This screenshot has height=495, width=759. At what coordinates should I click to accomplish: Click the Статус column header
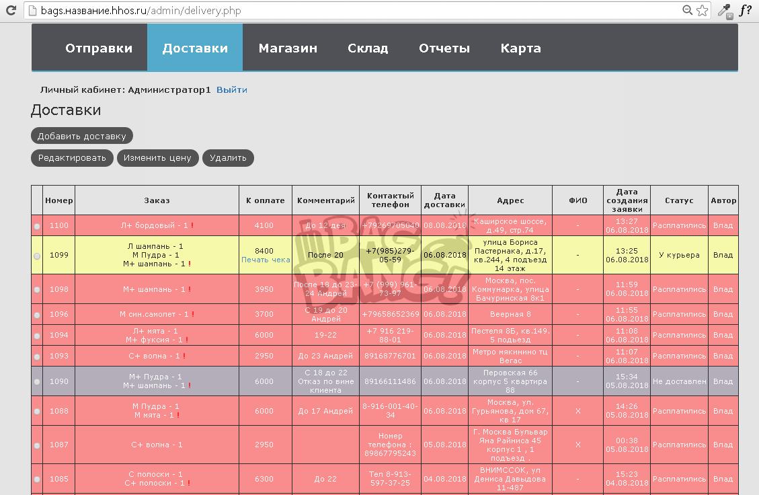pos(679,200)
